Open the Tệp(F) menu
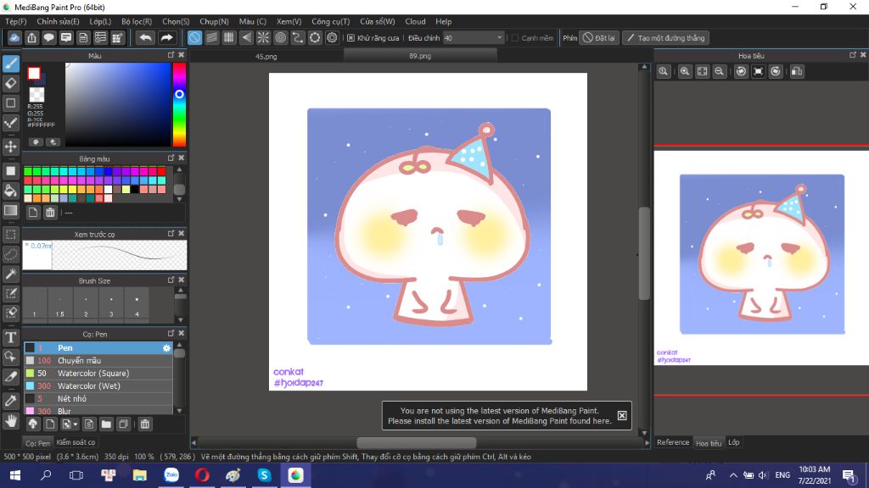 coord(16,21)
